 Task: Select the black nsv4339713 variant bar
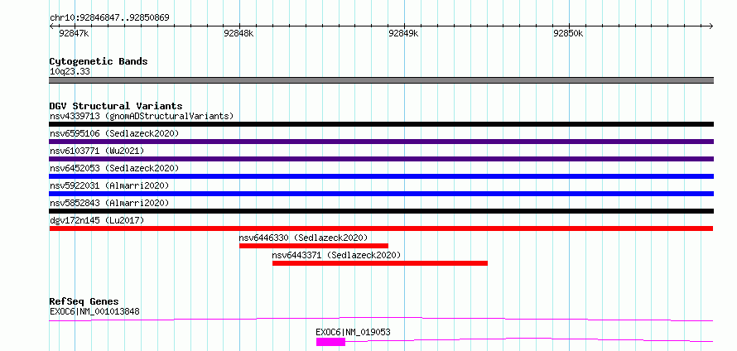(381, 124)
